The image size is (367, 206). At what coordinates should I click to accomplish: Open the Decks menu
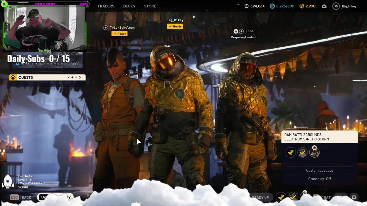[x=129, y=6]
